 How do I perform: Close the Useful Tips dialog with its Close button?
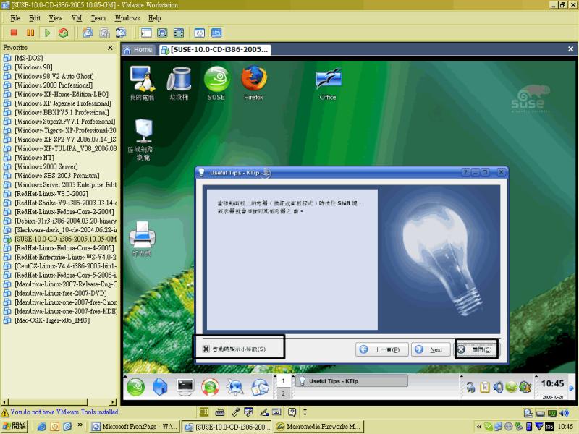tap(476, 349)
